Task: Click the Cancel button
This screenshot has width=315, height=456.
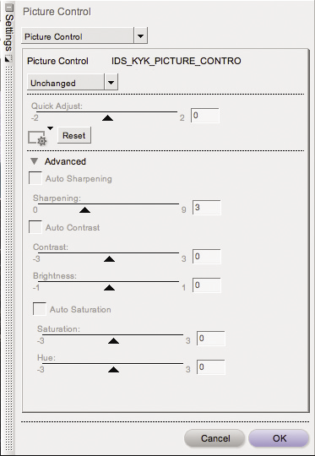Action: coord(215,438)
